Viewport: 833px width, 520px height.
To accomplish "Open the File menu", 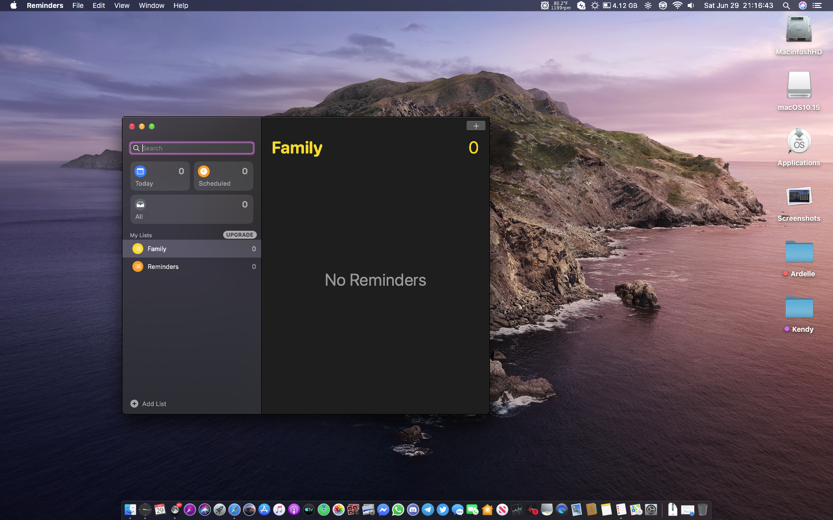I will 78,5.
